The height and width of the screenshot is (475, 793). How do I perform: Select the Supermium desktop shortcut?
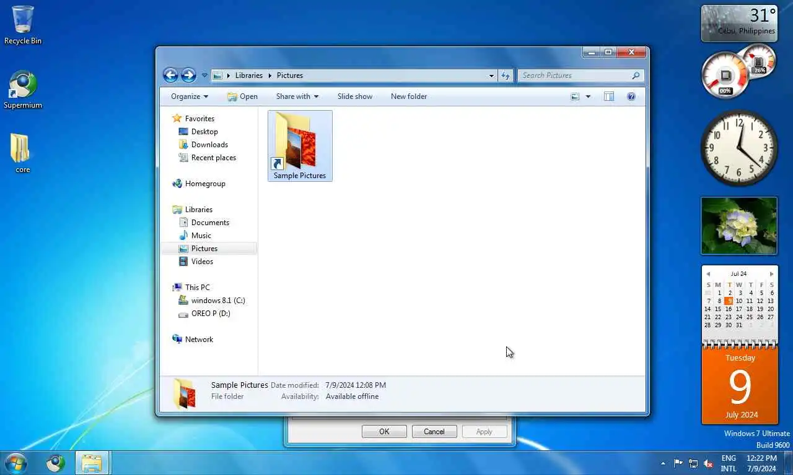(23, 90)
